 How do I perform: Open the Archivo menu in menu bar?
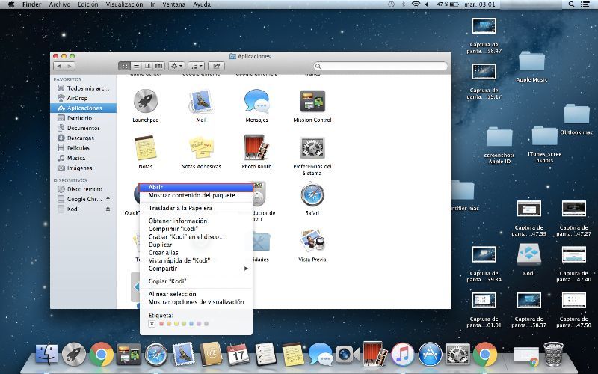tap(60, 4)
